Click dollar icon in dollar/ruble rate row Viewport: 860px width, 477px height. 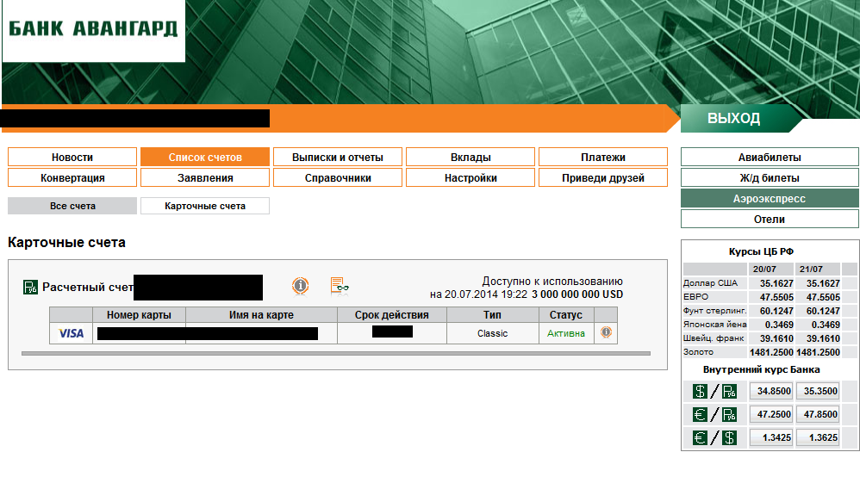point(700,392)
